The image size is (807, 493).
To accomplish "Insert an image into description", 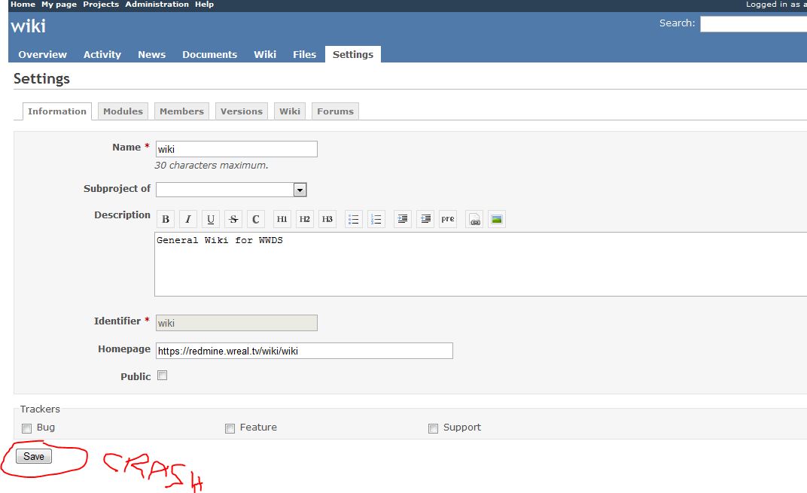I will pos(496,220).
